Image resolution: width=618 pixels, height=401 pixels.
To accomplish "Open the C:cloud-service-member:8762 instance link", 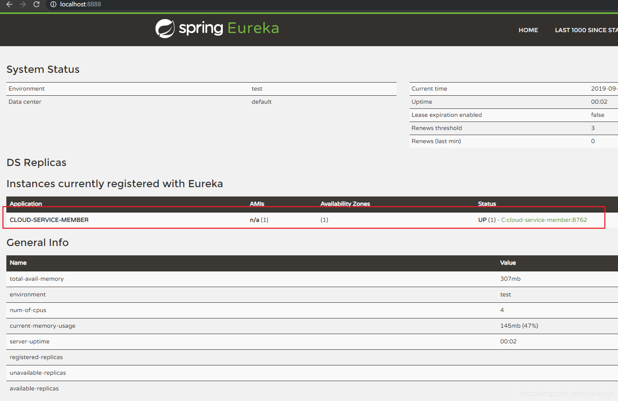I will (544, 220).
